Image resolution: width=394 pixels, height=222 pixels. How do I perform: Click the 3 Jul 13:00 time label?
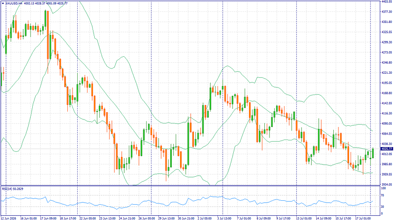click(225, 218)
